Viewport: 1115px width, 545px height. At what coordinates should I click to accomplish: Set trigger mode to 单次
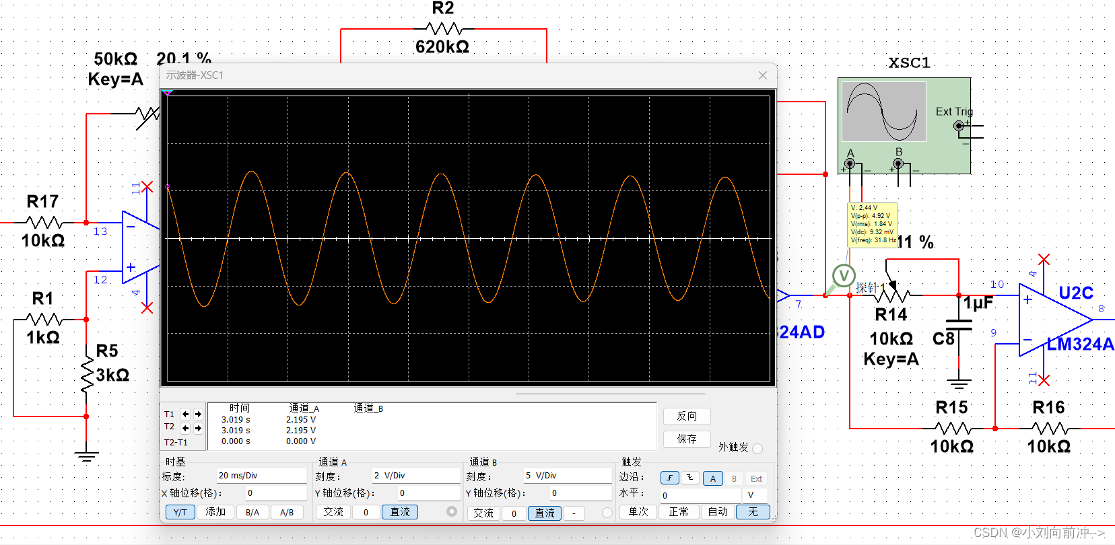pos(638,512)
